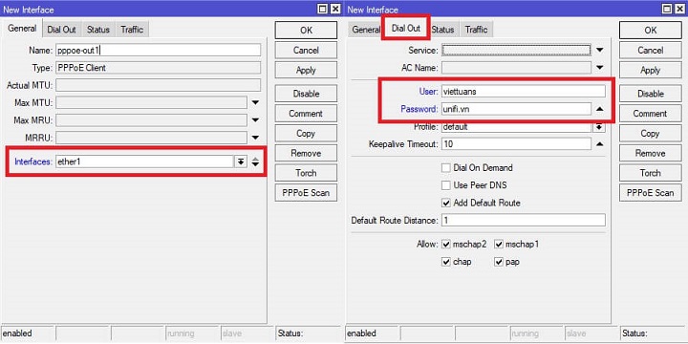Click Torch button in left window

point(307,173)
